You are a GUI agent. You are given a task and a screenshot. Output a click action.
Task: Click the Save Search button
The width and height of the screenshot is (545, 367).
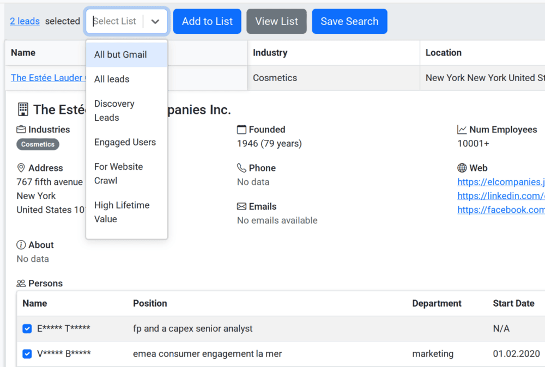[x=349, y=21]
